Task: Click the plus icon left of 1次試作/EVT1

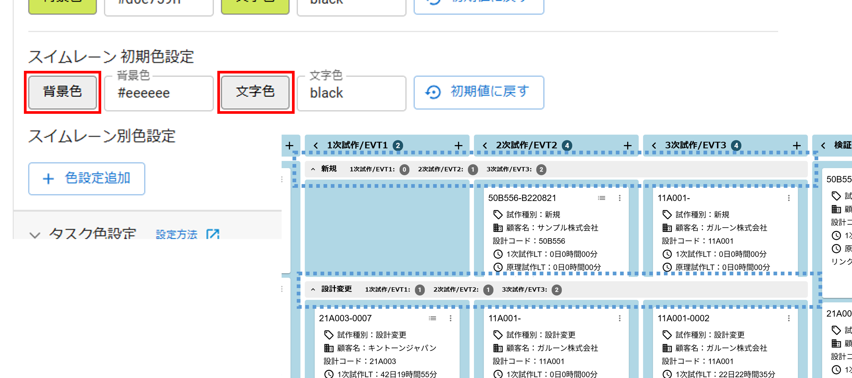Action: (x=289, y=146)
